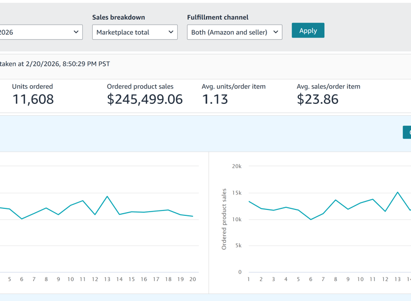
Task: Click the day 13 peak on the sales chart
Action: tap(398, 192)
